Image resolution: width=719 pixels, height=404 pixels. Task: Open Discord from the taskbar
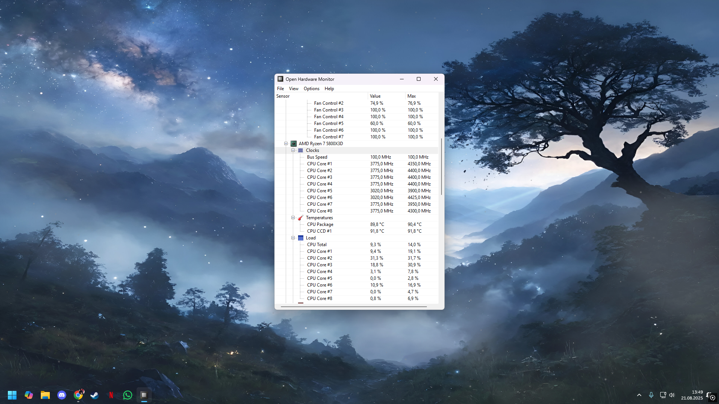(62, 395)
